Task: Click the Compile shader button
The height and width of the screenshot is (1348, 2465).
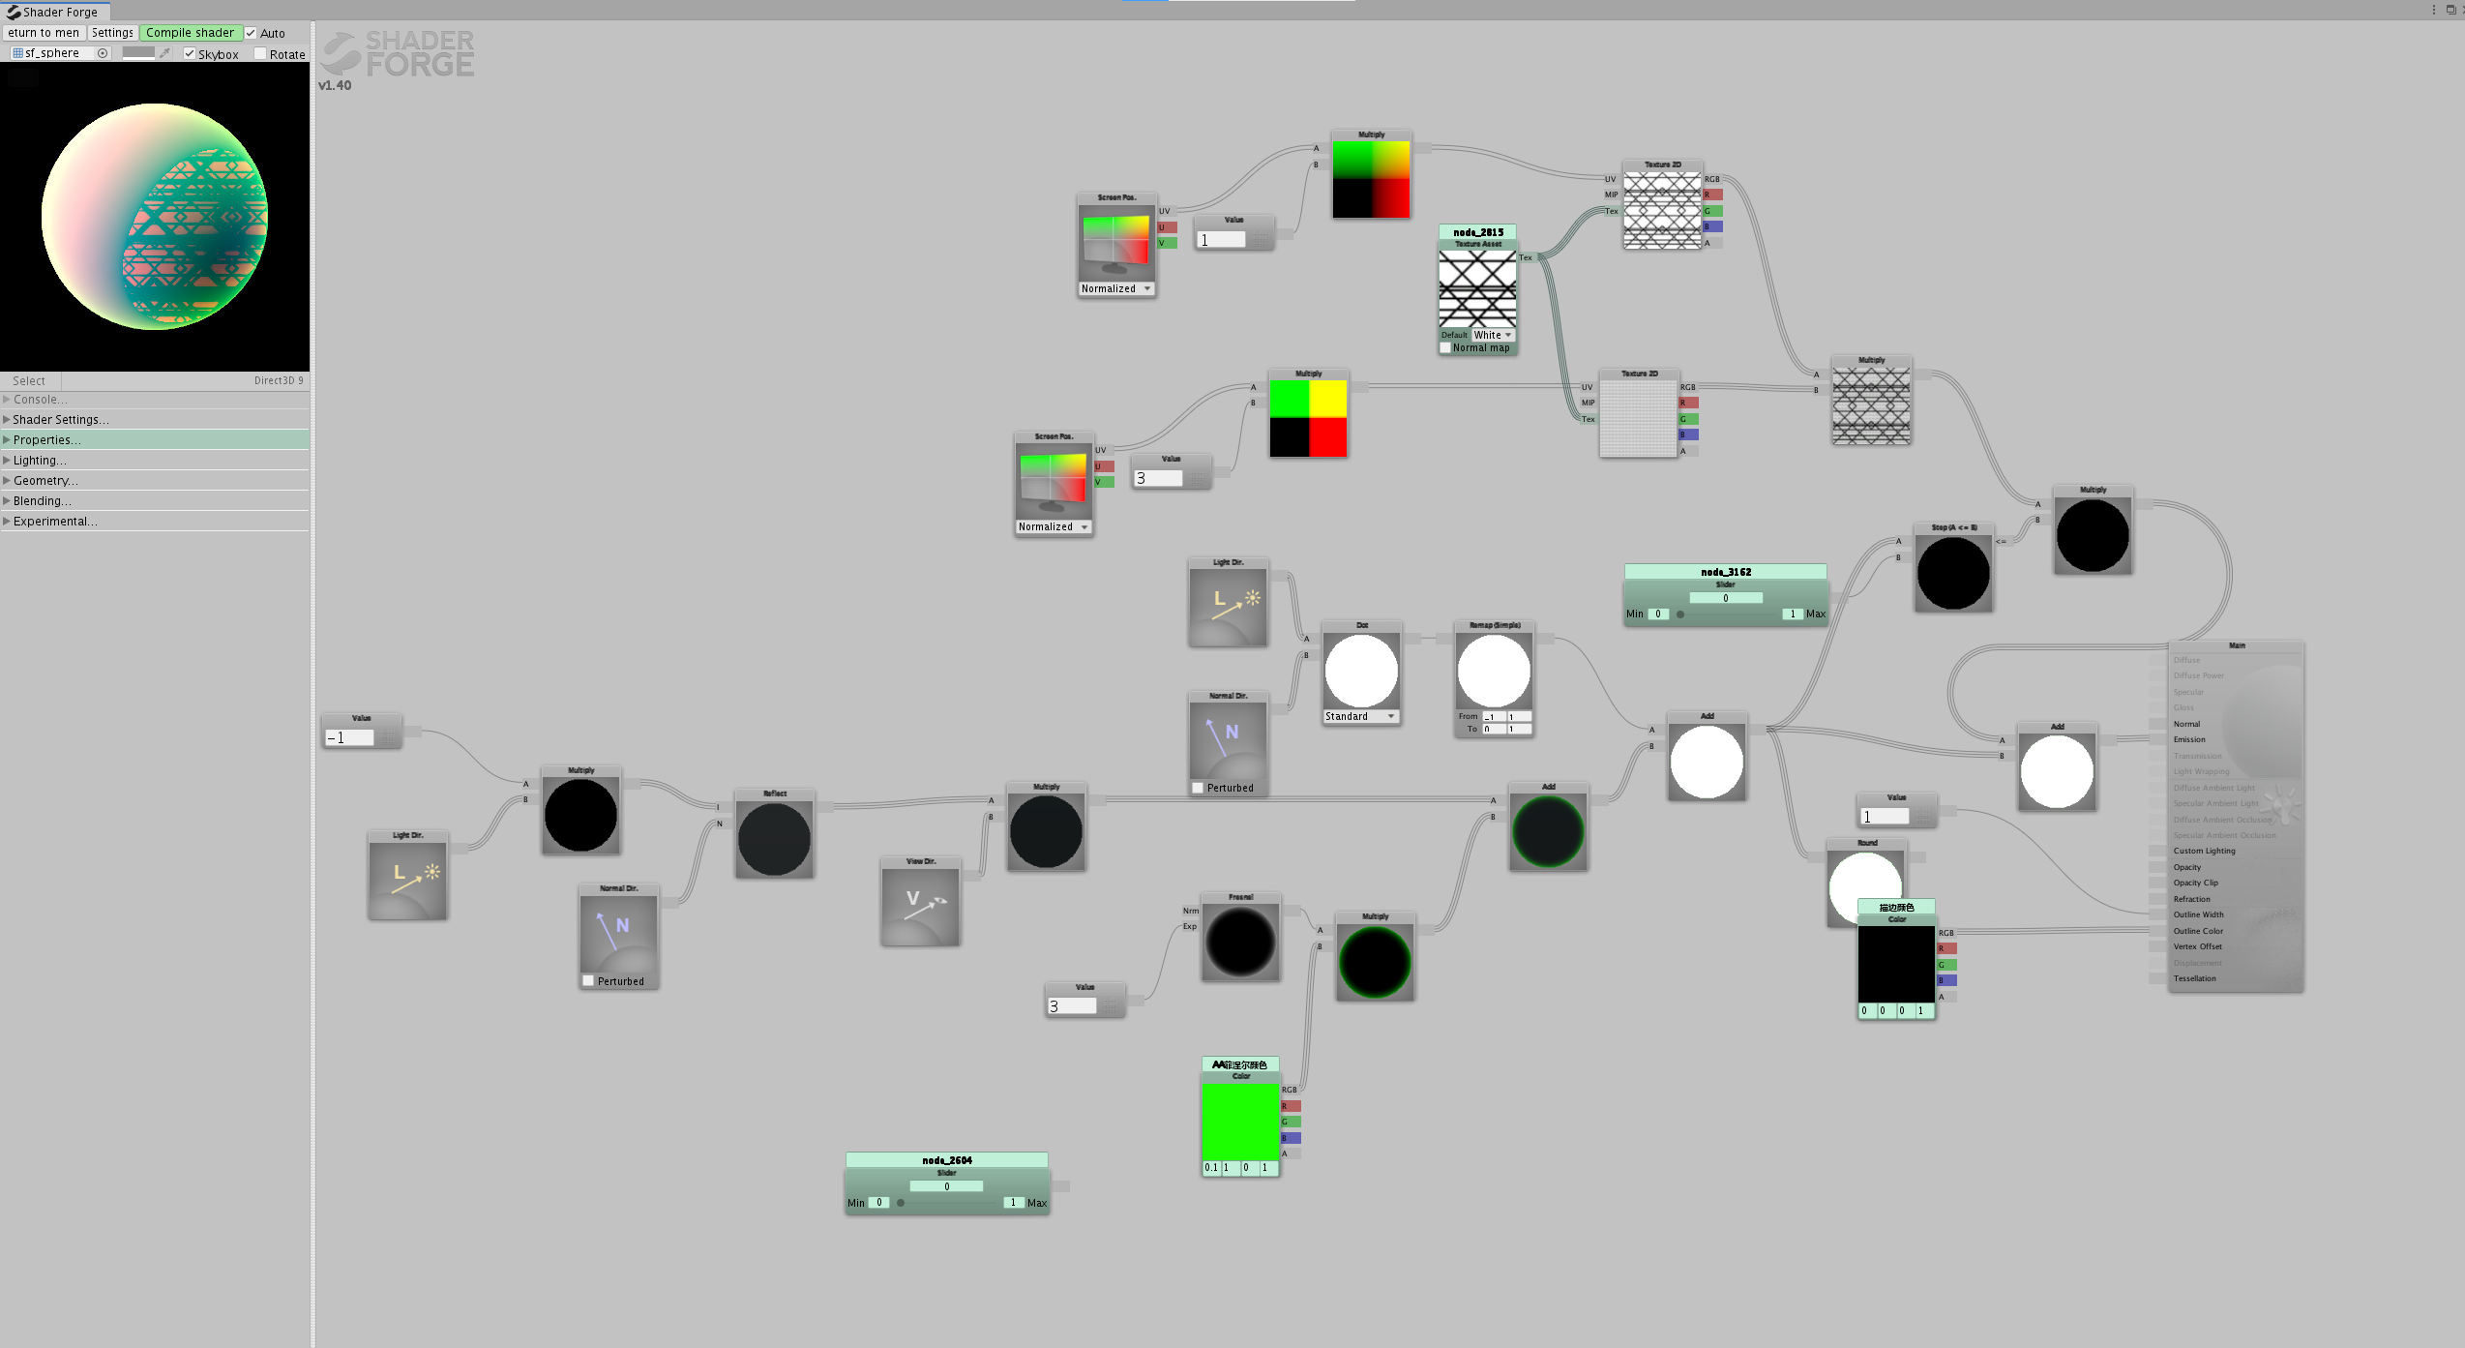Action: [x=188, y=30]
